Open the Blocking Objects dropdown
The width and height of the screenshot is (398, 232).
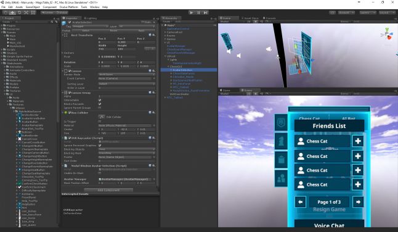[127, 149]
